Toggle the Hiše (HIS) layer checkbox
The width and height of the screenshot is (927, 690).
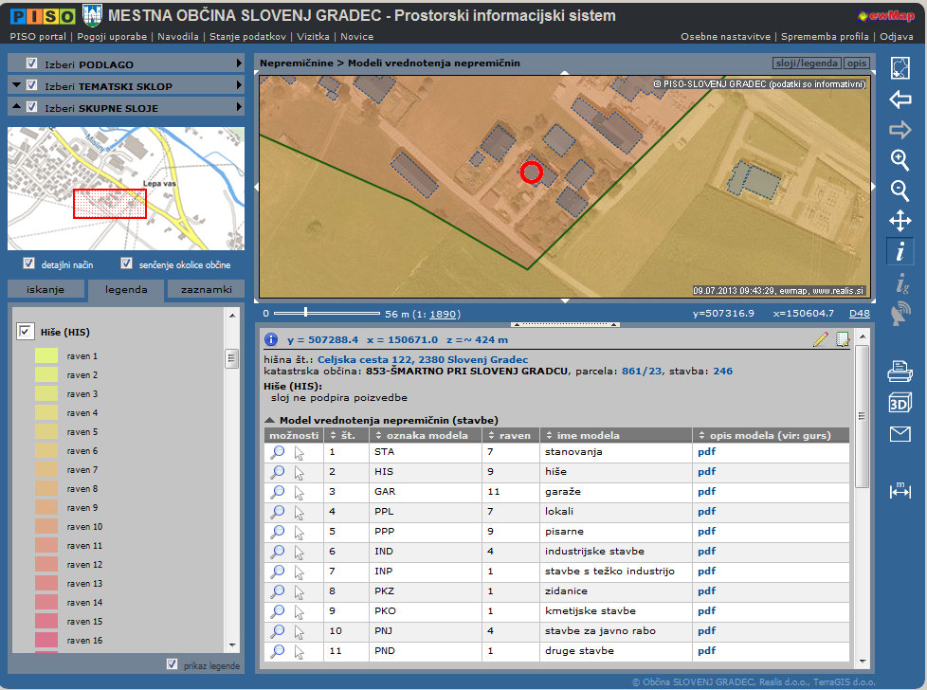[26, 332]
